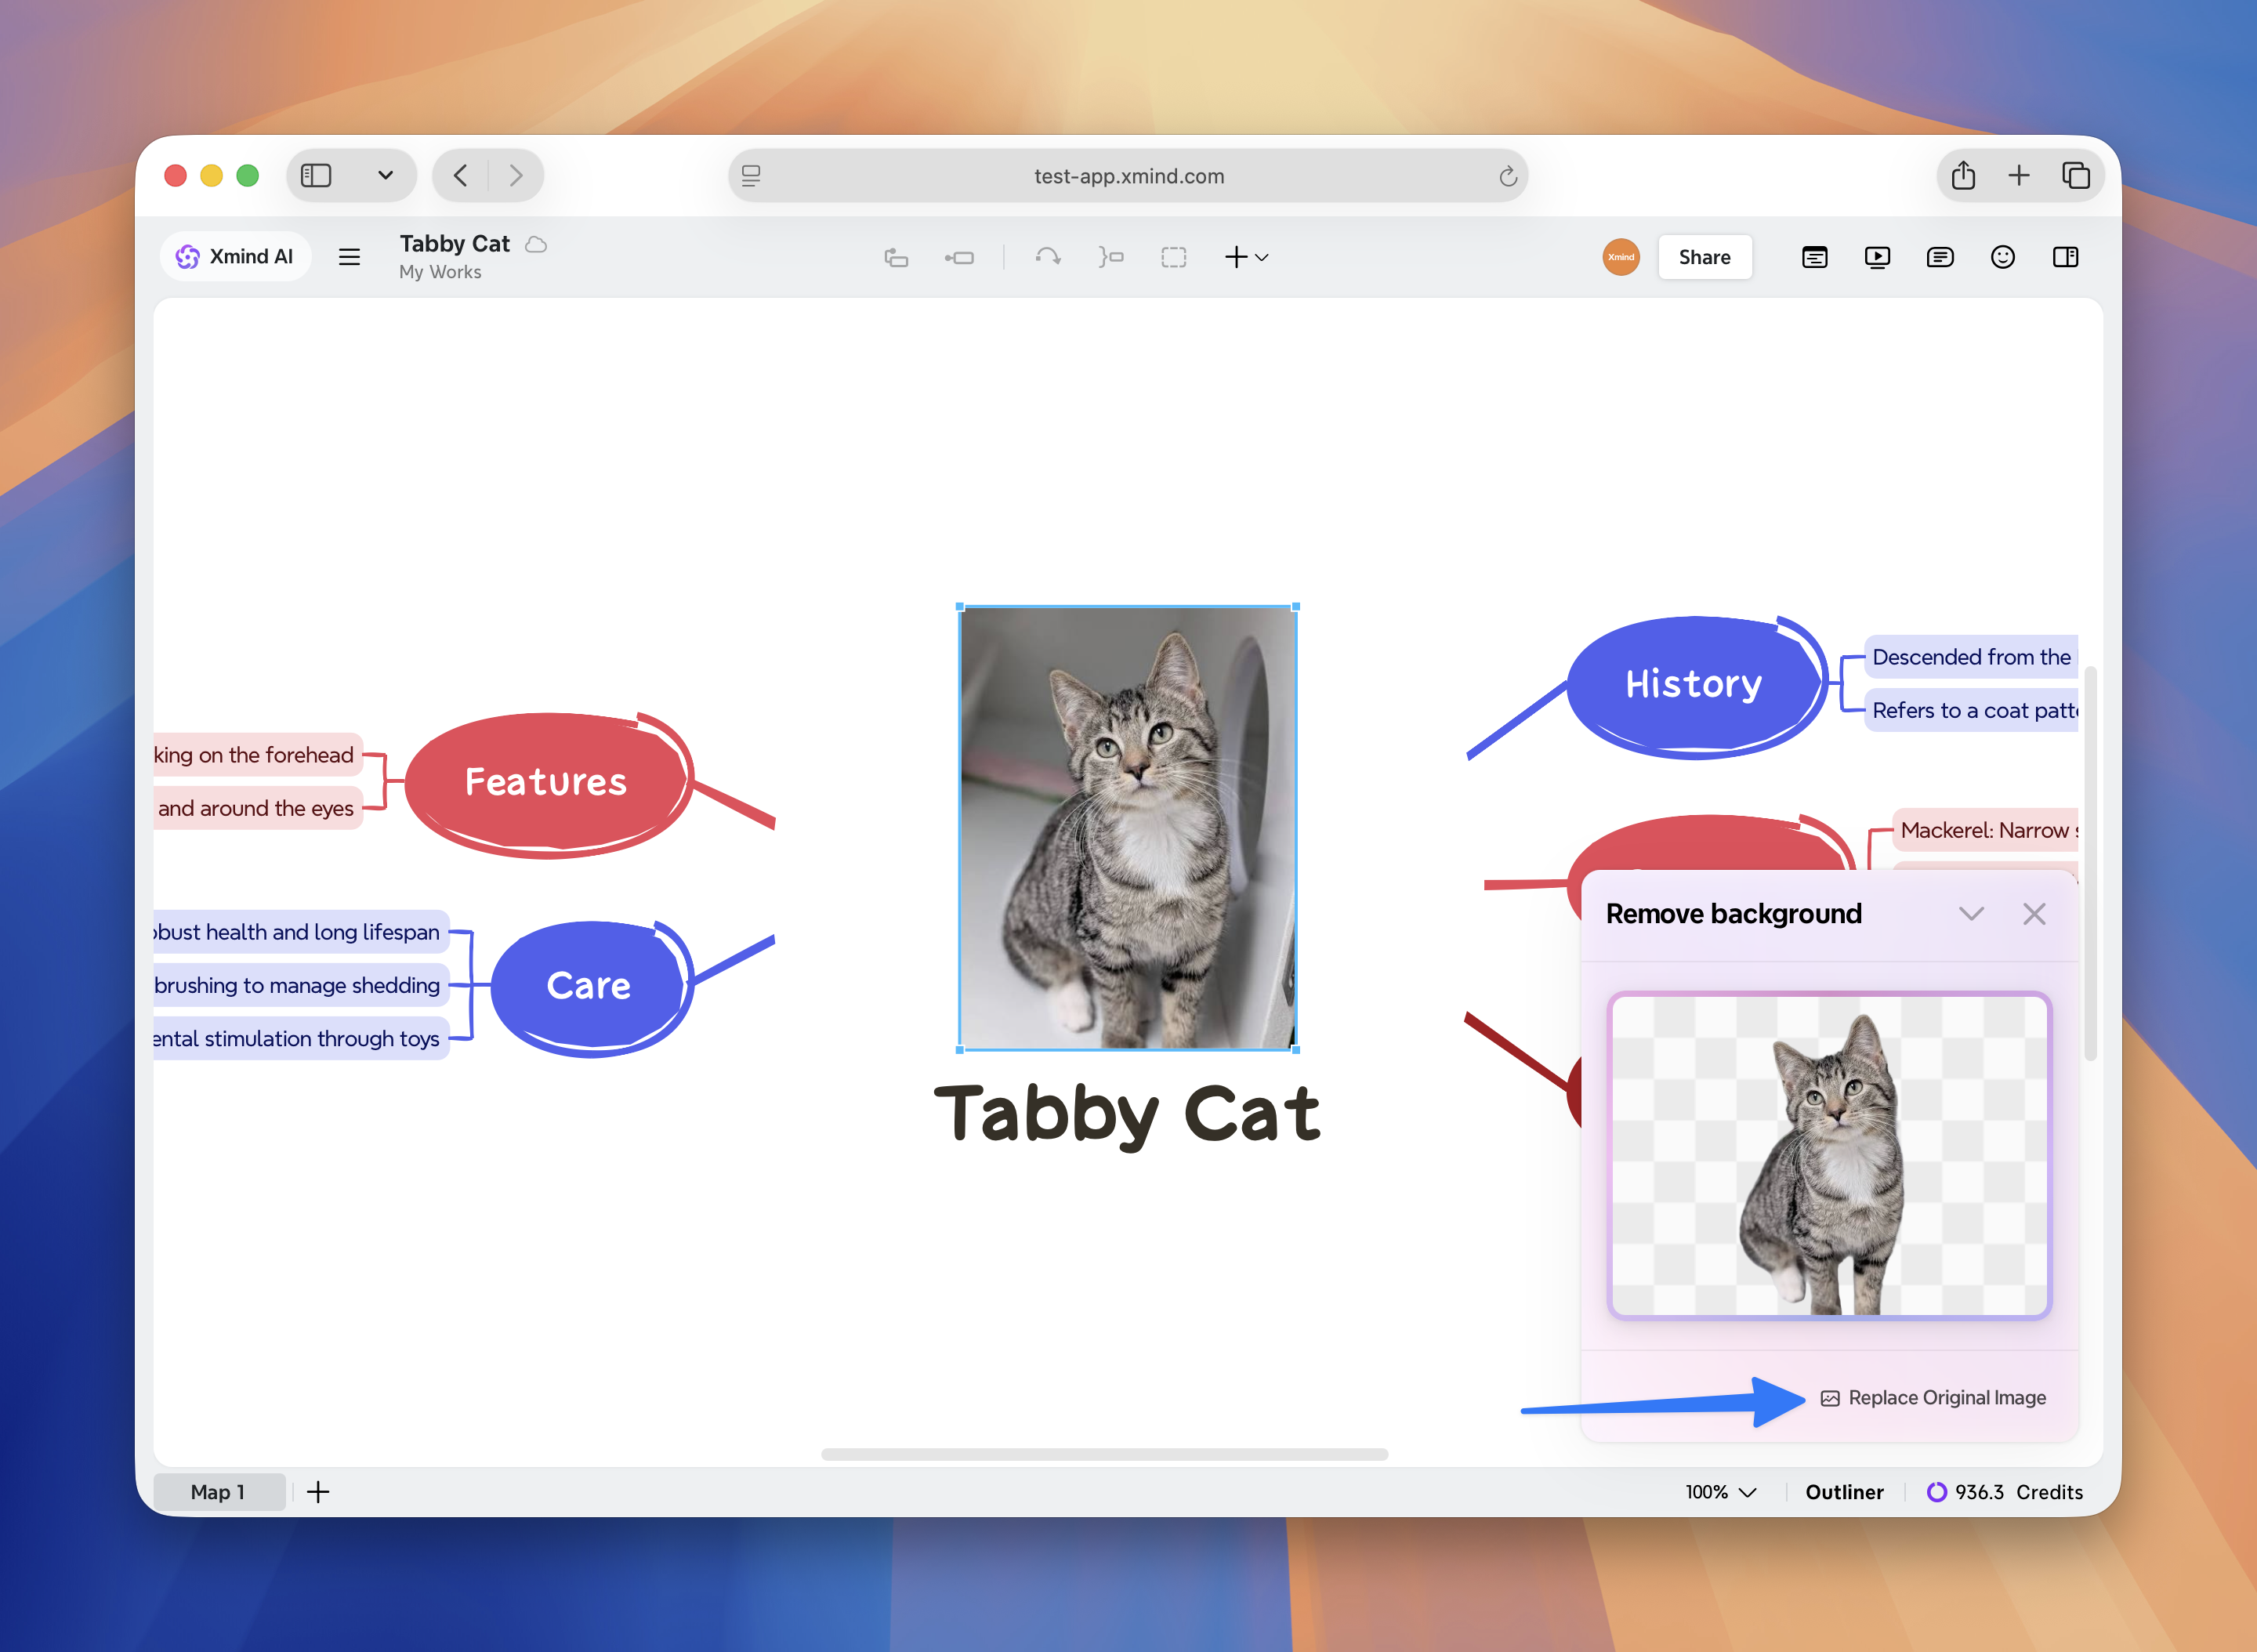Open a new Safari tab
Viewport: 2257px width, 1652px height.
2019,176
